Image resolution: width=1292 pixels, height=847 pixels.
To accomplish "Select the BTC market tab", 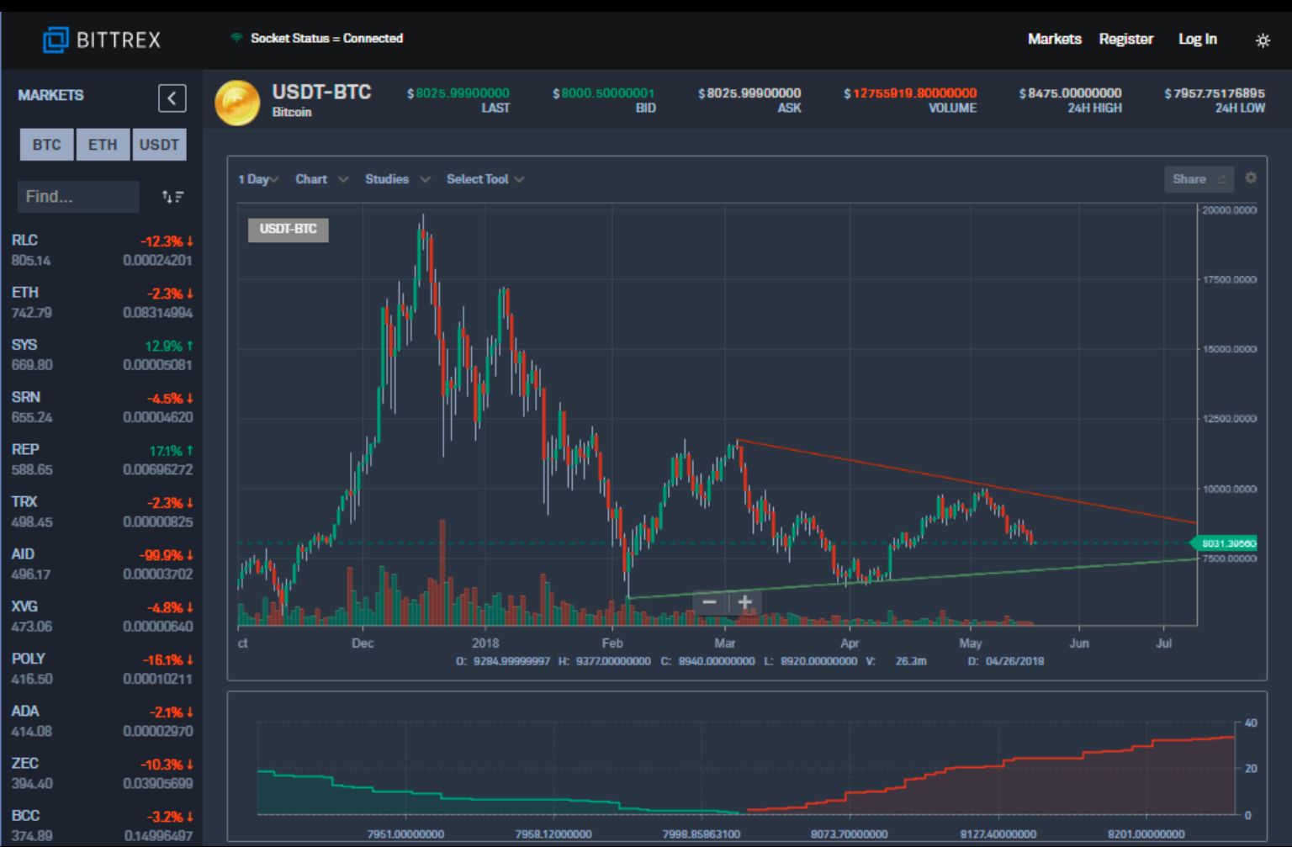I will pos(46,145).
